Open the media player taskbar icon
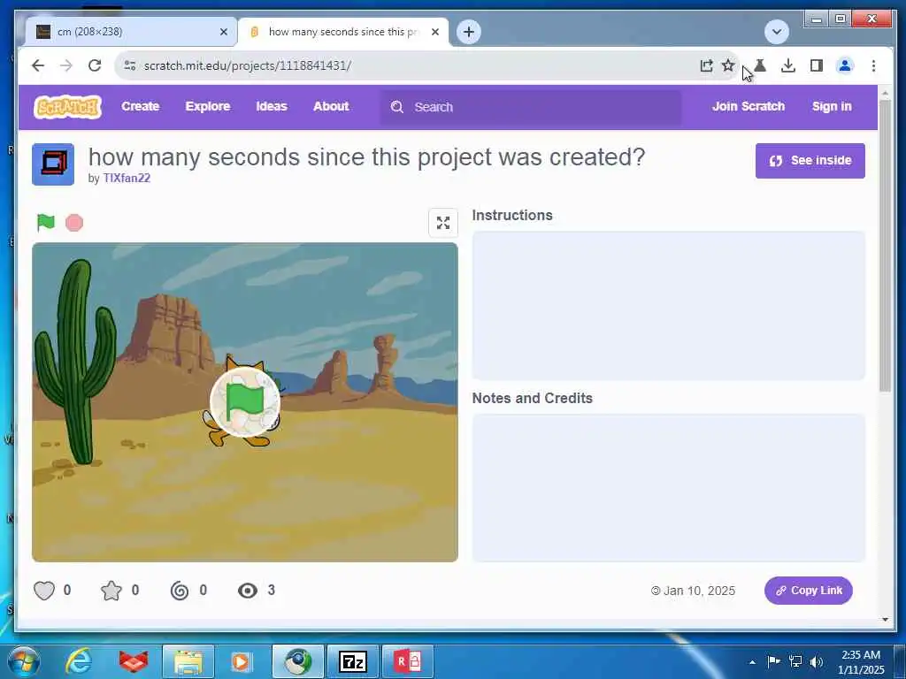 point(242,661)
